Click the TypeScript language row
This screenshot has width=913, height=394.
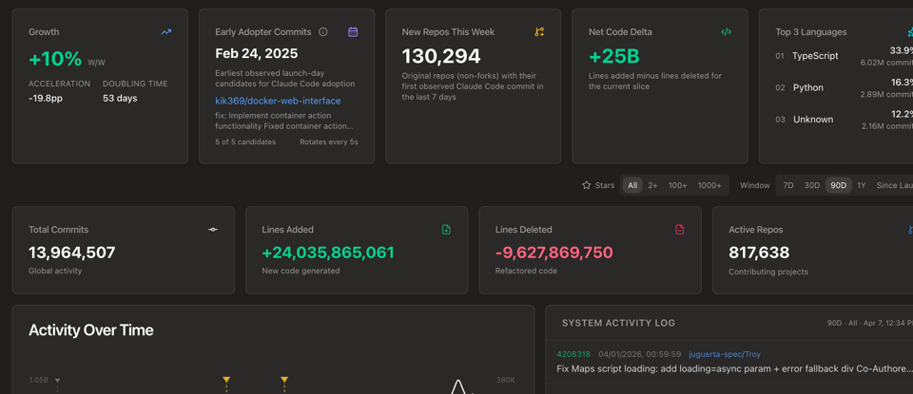point(844,56)
